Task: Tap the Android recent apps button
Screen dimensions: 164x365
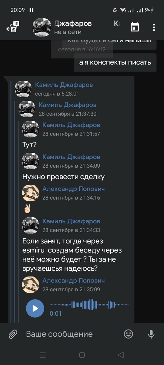Action: pyautogui.click(x=43, y=355)
